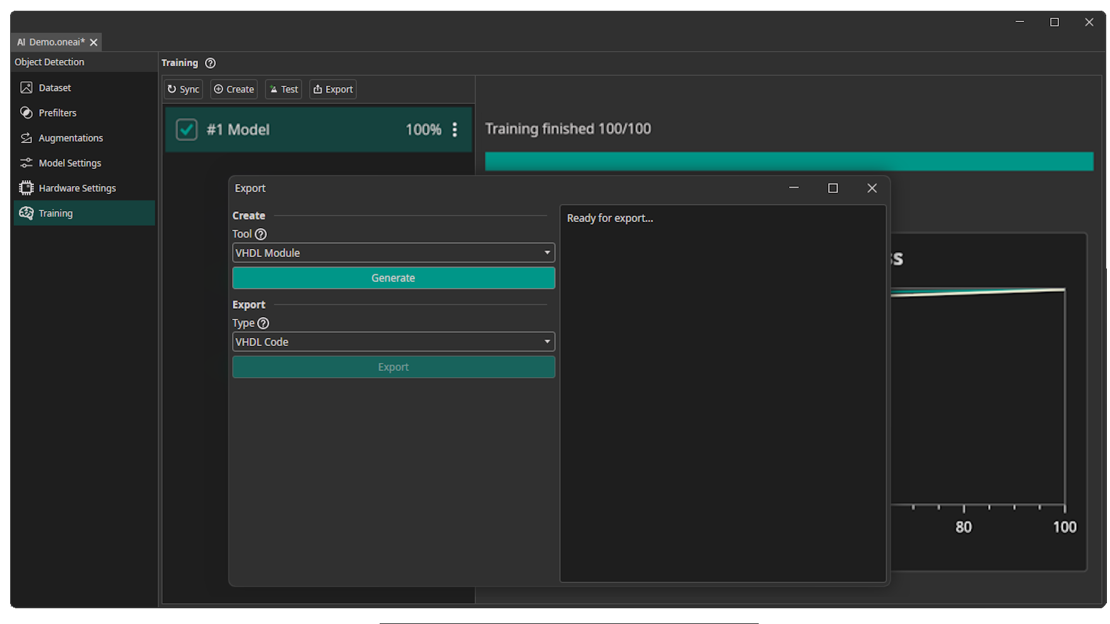Expand the VHDL Module tool dropdown

point(394,253)
